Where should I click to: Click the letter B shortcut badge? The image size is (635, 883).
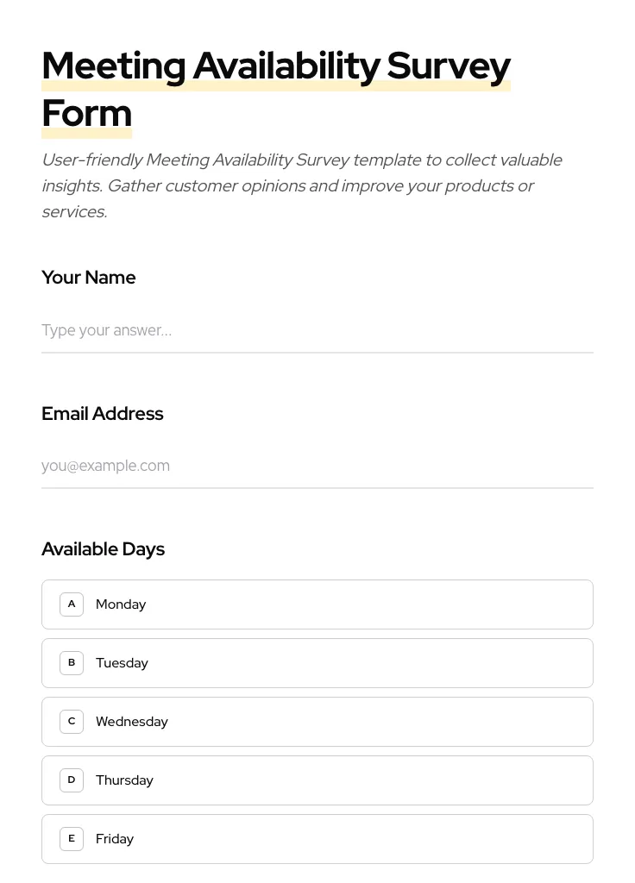point(72,662)
